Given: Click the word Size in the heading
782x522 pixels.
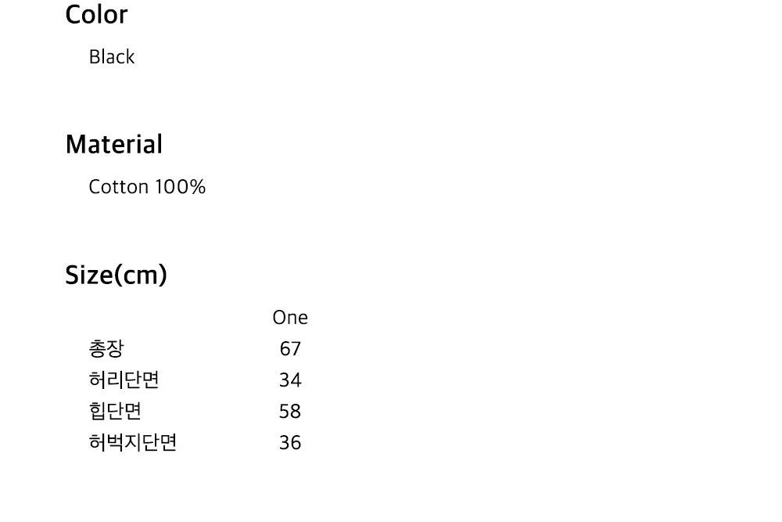Looking at the screenshot, I should pyautogui.click(x=89, y=275).
